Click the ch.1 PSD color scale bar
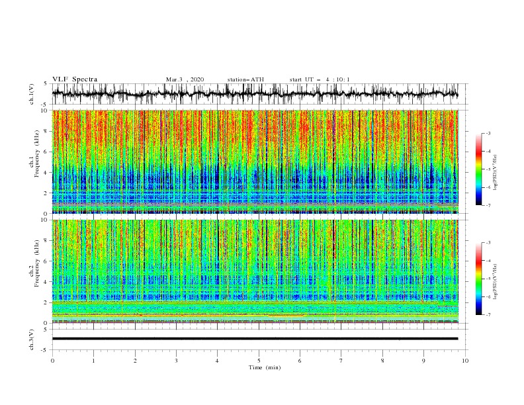This screenshot has height=405, width=524. pyautogui.click(x=478, y=169)
